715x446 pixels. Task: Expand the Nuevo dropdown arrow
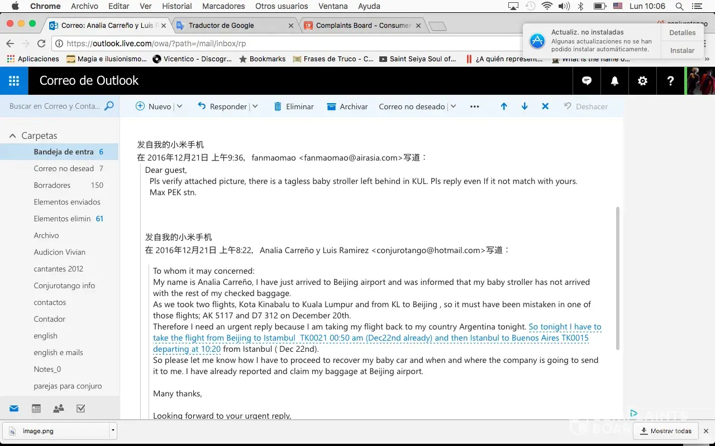click(179, 106)
